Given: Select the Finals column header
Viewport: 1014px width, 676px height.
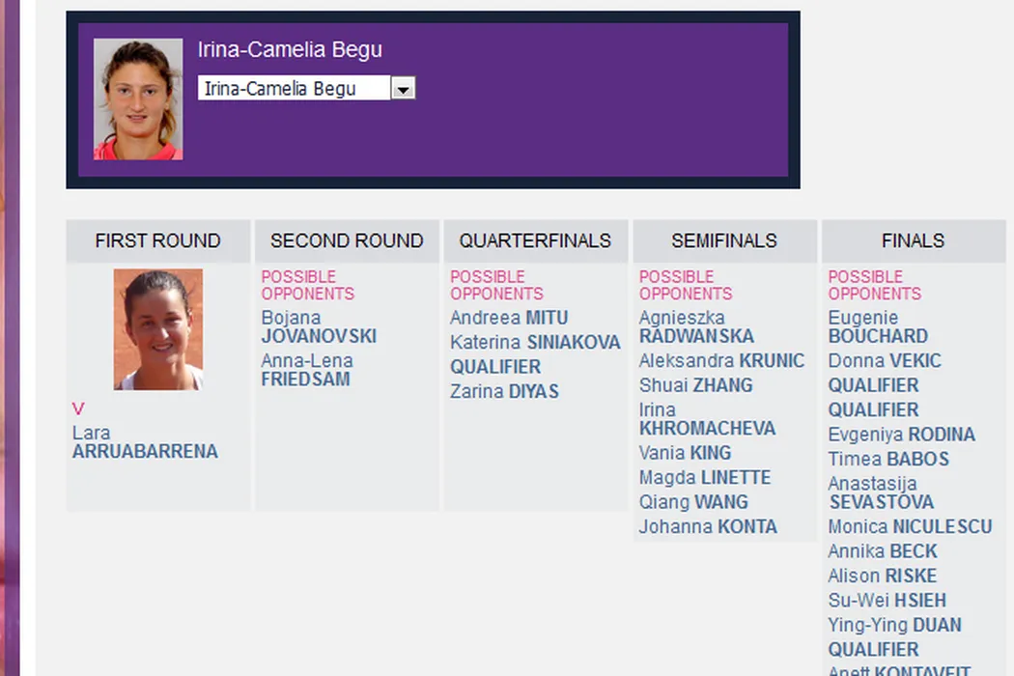Looking at the screenshot, I should (913, 240).
